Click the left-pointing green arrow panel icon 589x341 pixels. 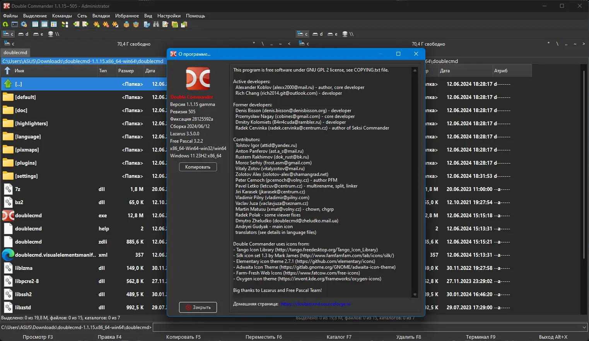click(x=76, y=24)
